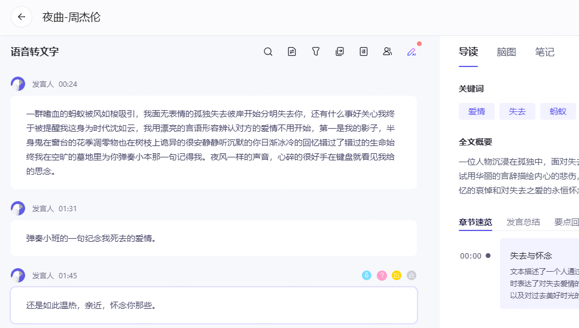Click the 01:45 timestamp
This screenshot has height=328, width=579.
(x=68, y=275)
